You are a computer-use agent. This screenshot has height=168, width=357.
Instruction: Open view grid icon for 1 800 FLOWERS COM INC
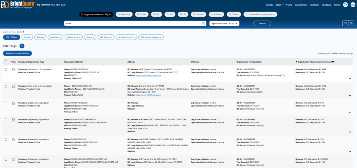coord(14,86)
